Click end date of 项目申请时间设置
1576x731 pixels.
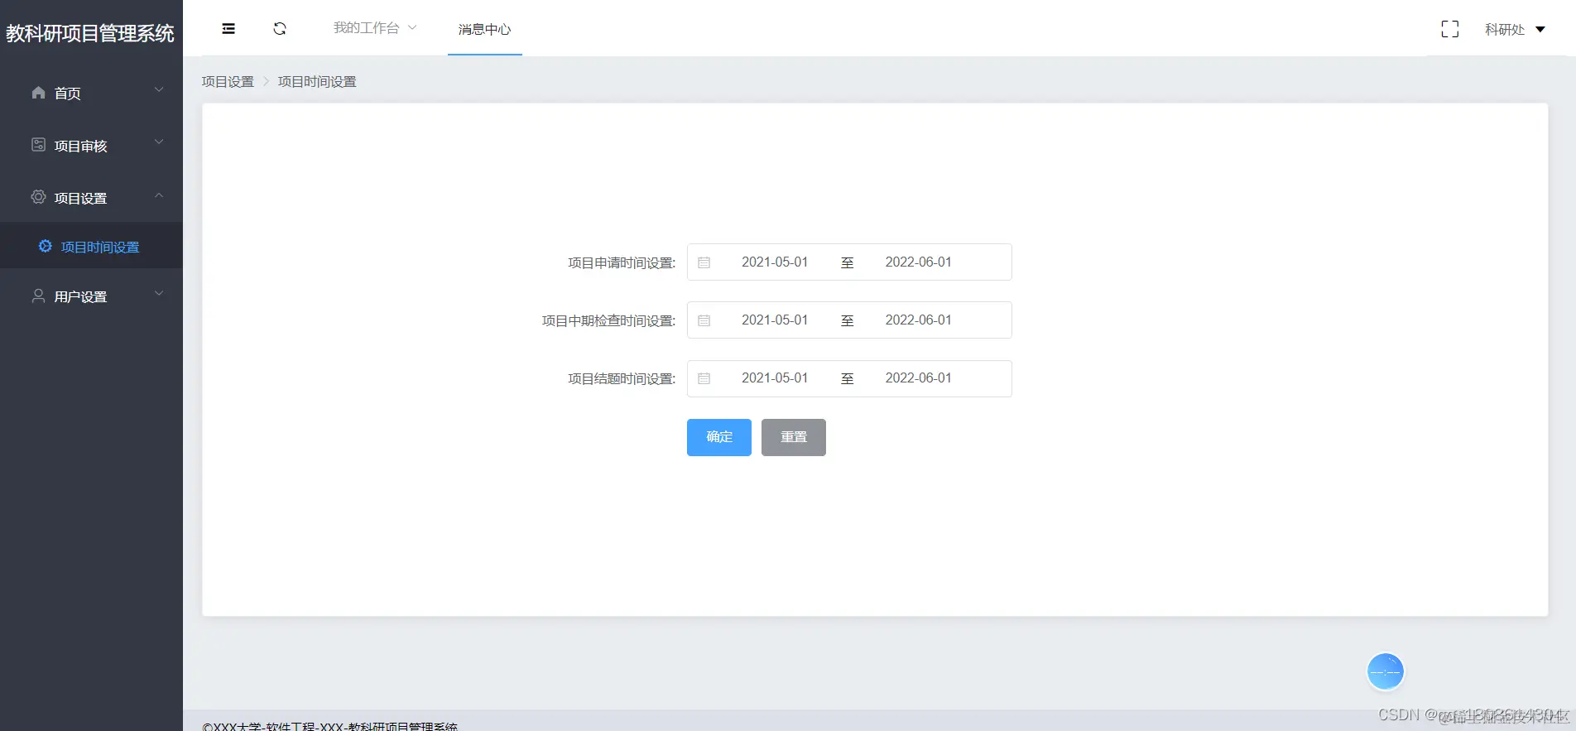point(919,262)
